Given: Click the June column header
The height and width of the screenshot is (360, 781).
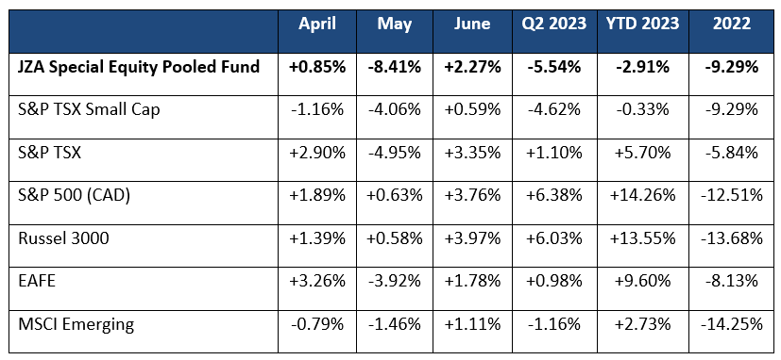Looking at the screenshot, I should (x=471, y=25).
